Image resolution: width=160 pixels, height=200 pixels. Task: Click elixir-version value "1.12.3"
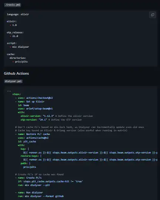pyautogui.click(x=49, y=116)
